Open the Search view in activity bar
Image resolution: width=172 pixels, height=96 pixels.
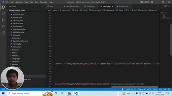click(x=3, y=14)
